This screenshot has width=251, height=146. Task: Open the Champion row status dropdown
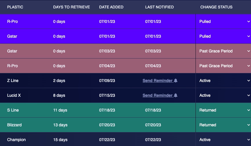[x=224, y=140]
